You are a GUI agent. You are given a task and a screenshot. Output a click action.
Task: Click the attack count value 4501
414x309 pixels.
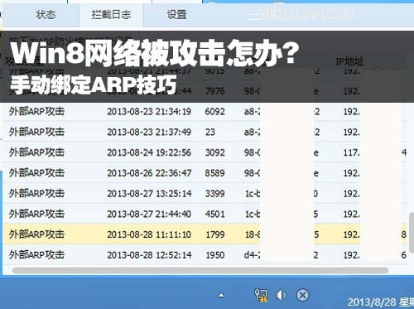(214, 214)
